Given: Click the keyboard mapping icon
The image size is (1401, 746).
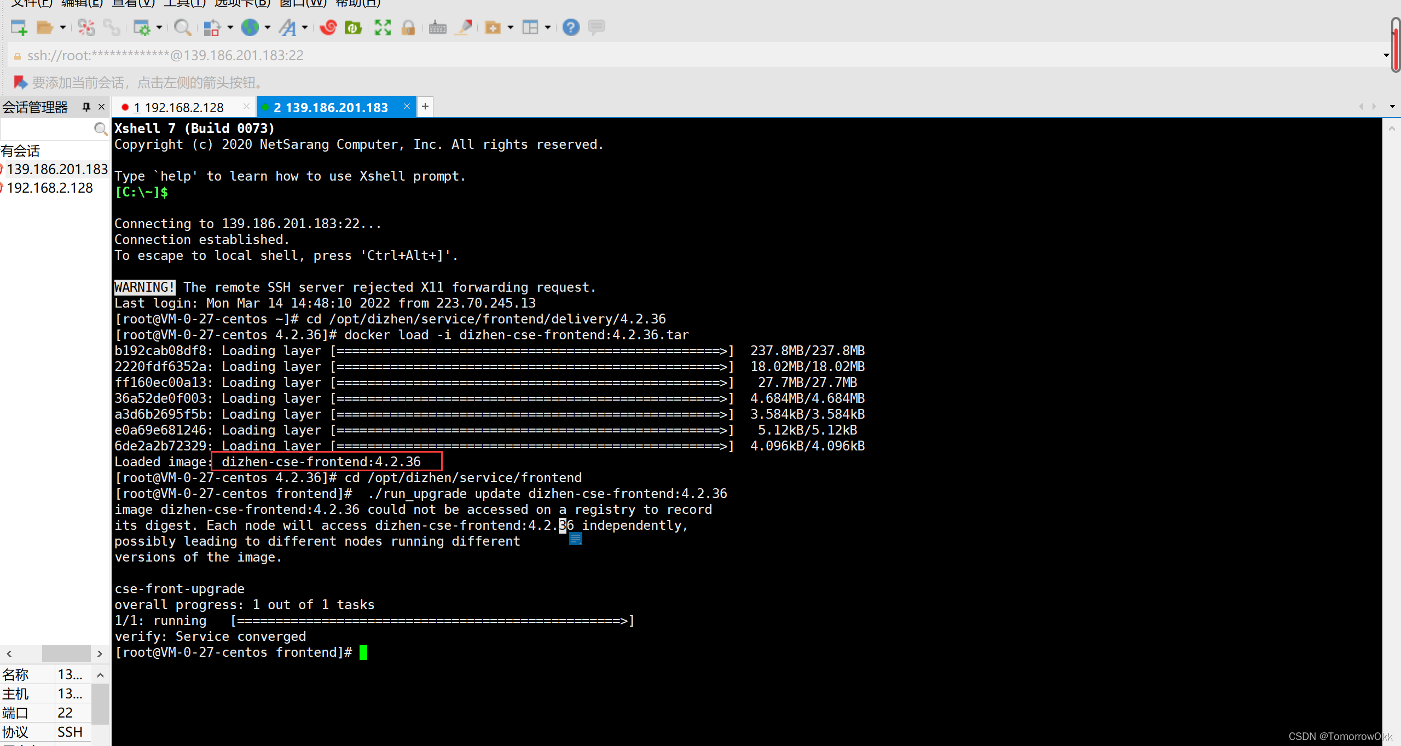Looking at the screenshot, I should (437, 27).
